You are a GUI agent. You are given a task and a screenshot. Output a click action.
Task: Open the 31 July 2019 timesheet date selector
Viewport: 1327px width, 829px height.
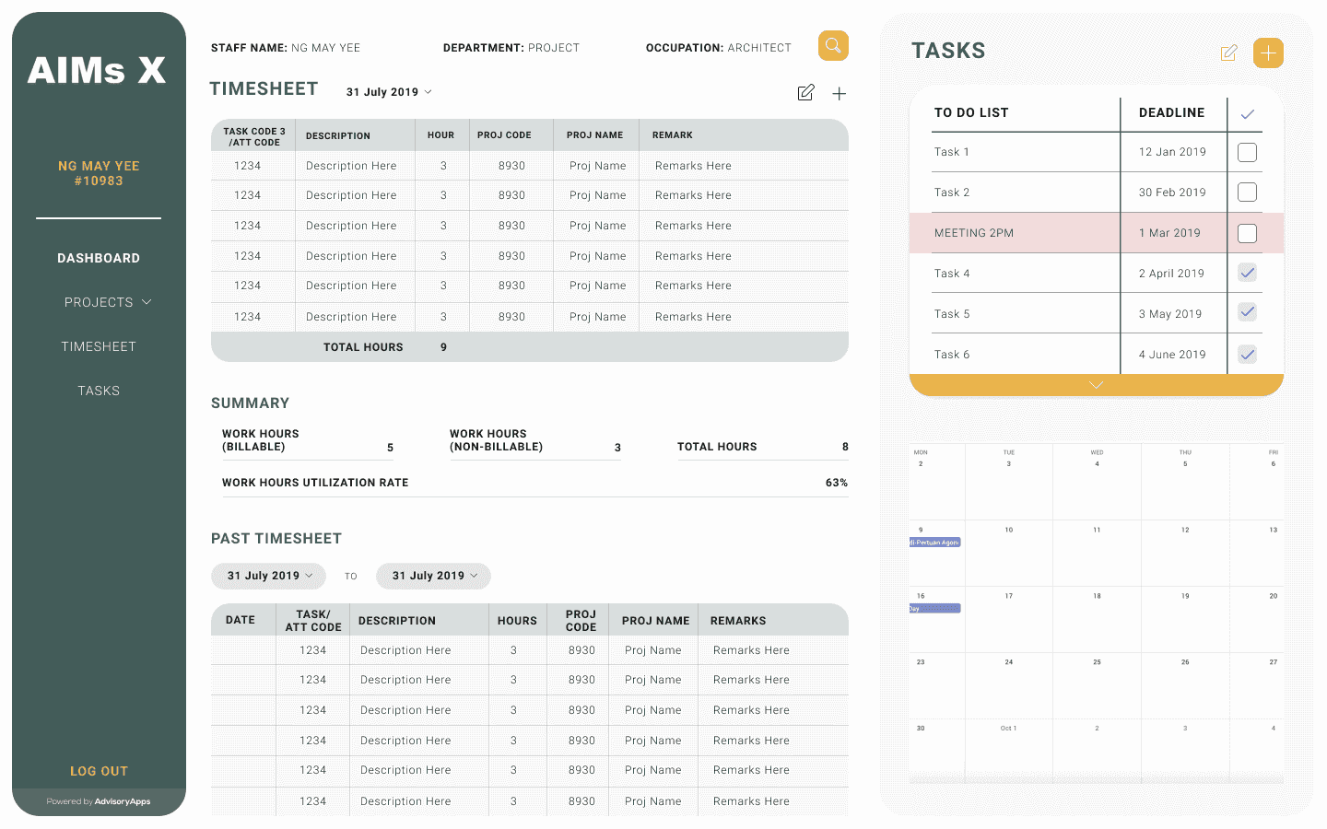tap(388, 91)
